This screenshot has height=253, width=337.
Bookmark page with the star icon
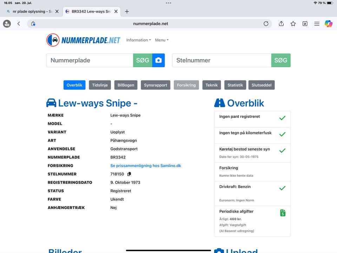[293, 24]
